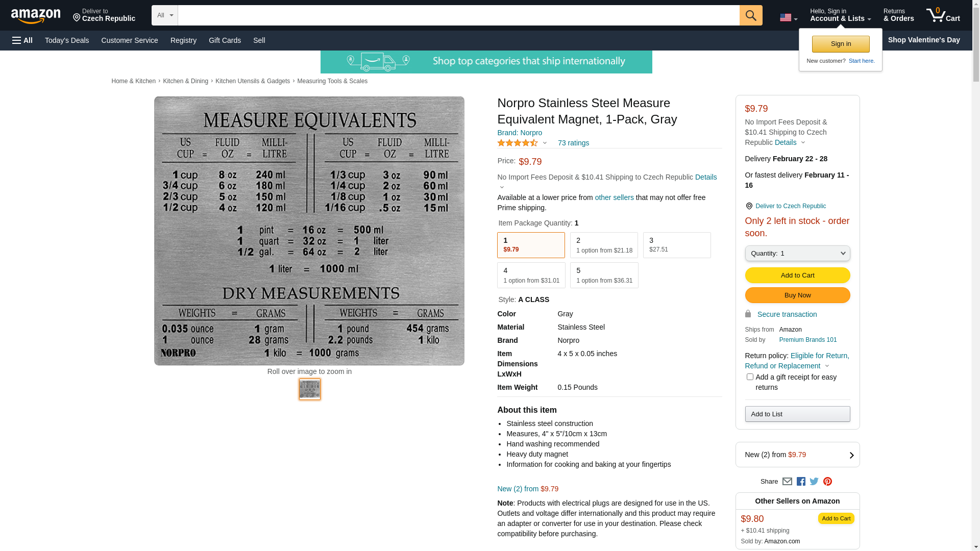Viewport: 980px width, 551px height.
Task: Click the Add to Cart button
Action: [797, 275]
